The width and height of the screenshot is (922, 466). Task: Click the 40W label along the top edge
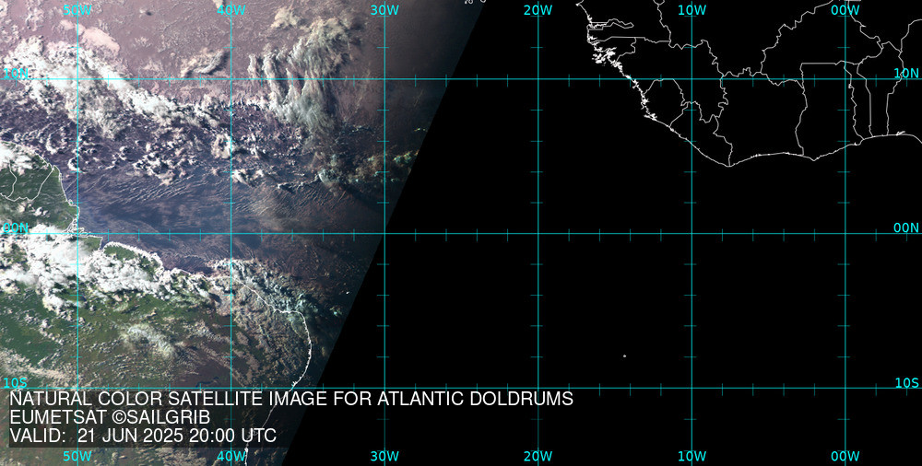click(x=231, y=10)
